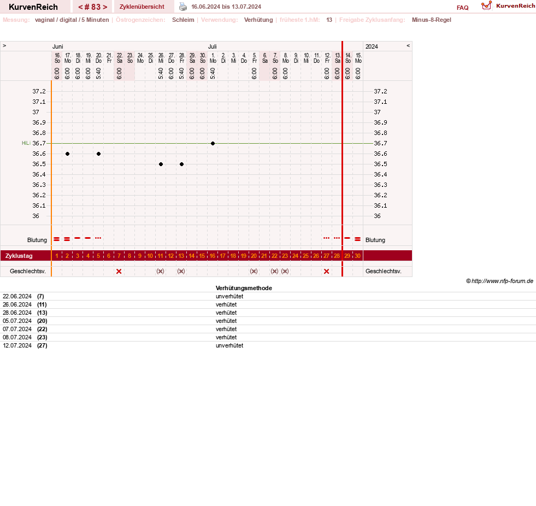Click the '2024' year label
Image resolution: width=536 pixels, height=506 pixels.
tap(372, 46)
